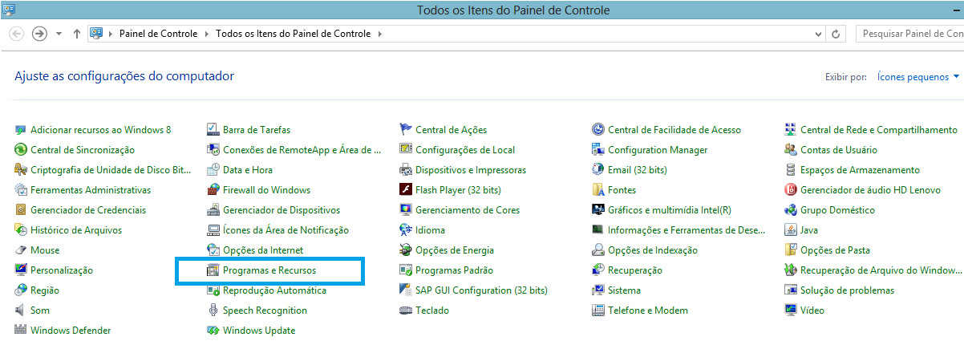
Task: Click the Windows Defender icon
Action: tap(21, 331)
